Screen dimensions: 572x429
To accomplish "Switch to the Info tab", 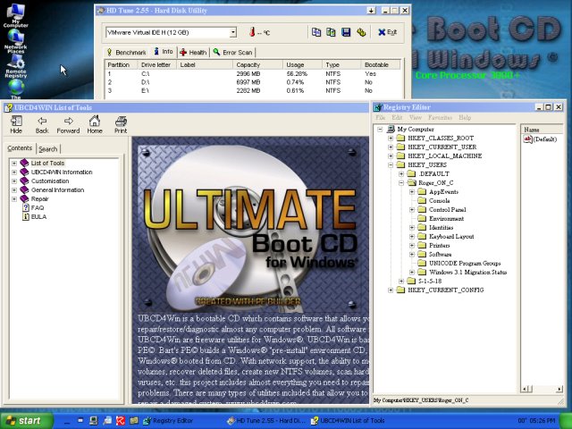I will pyautogui.click(x=163, y=52).
